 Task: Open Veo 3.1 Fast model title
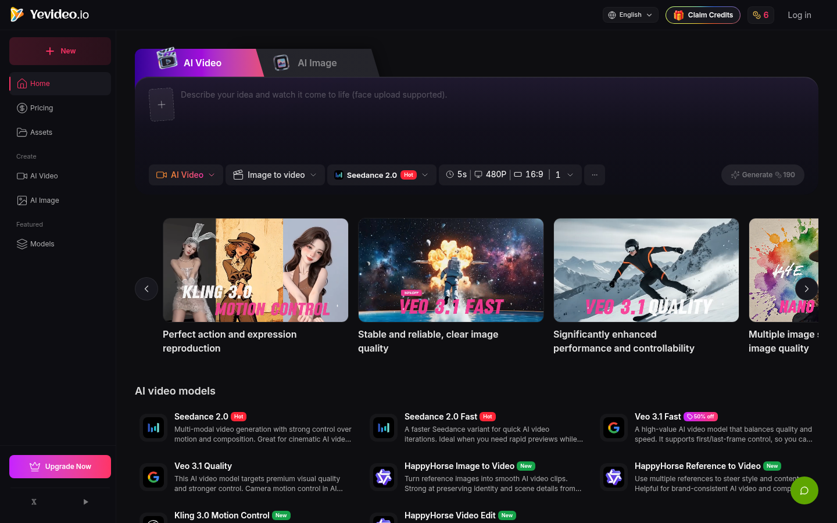(x=657, y=417)
